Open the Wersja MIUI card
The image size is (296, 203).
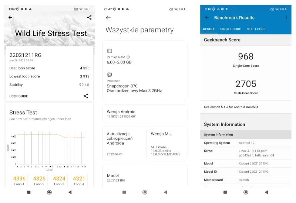pyautogui.click(x=166, y=143)
